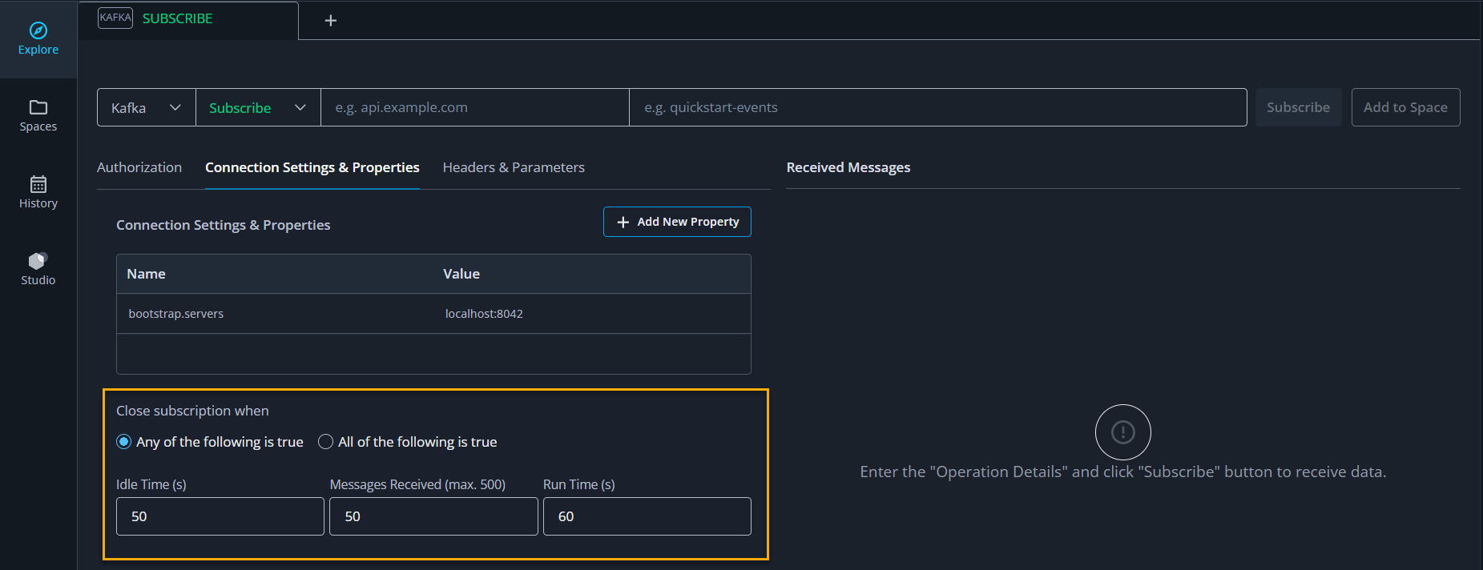
Task: Switch to the Authorization tab
Action: (139, 167)
